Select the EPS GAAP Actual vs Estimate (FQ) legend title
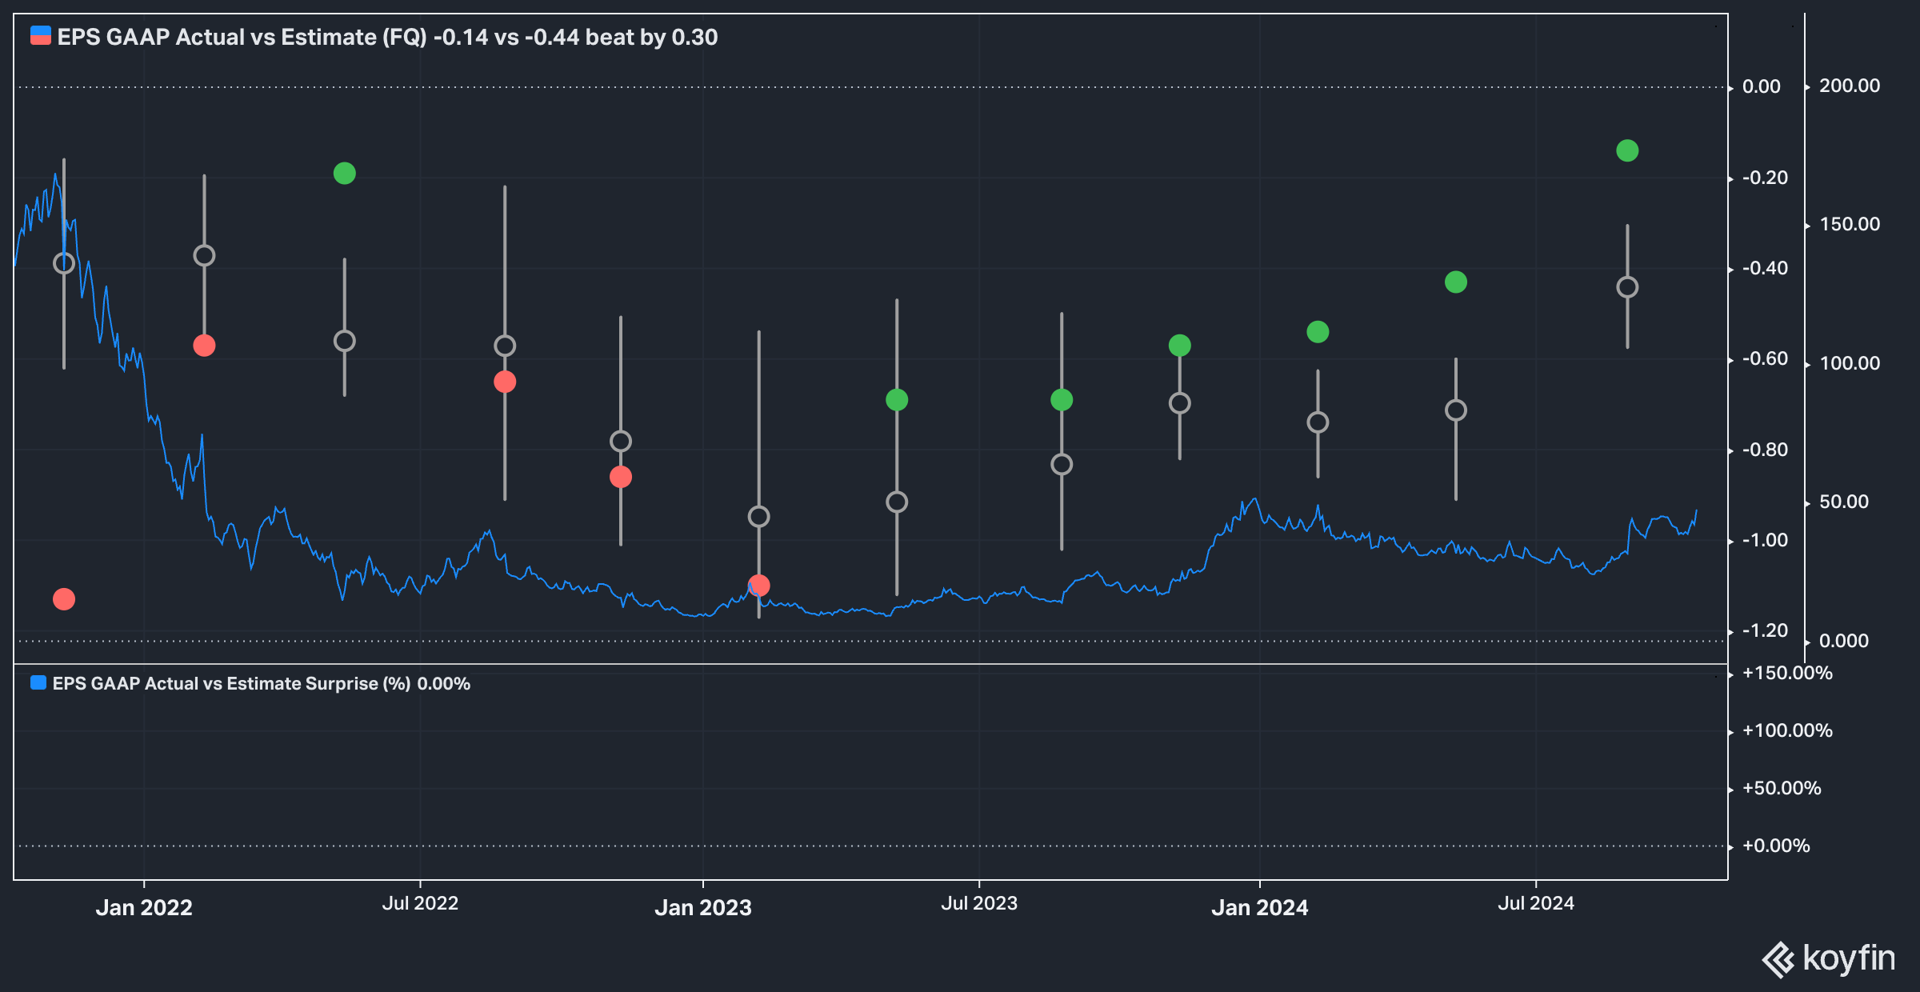The image size is (1920, 992). (x=387, y=37)
